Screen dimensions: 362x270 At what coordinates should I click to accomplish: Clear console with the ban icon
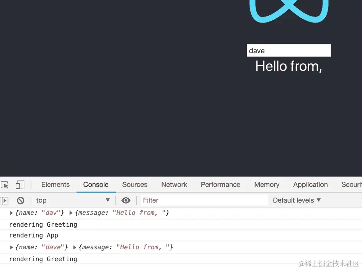tap(21, 200)
